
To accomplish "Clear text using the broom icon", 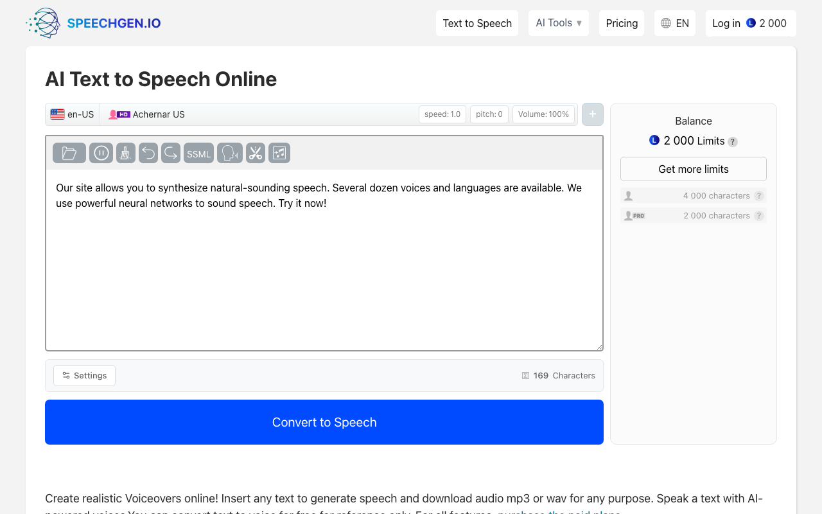I will point(126,153).
